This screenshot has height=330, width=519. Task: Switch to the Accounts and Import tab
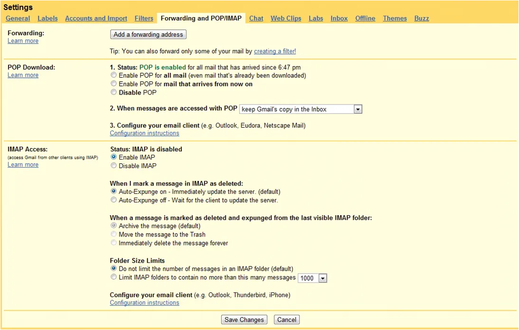tap(96, 18)
